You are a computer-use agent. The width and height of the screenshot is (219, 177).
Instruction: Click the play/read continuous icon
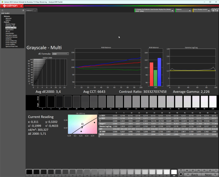coord(193,171)
